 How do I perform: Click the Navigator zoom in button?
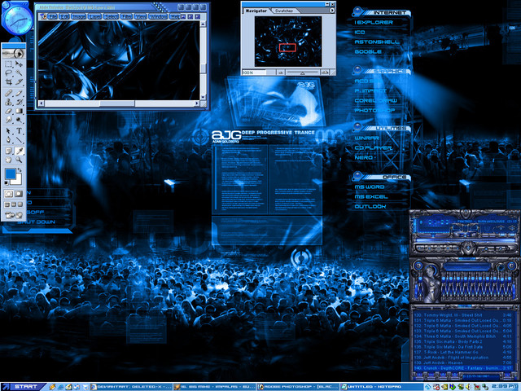(x=325, y=72)
